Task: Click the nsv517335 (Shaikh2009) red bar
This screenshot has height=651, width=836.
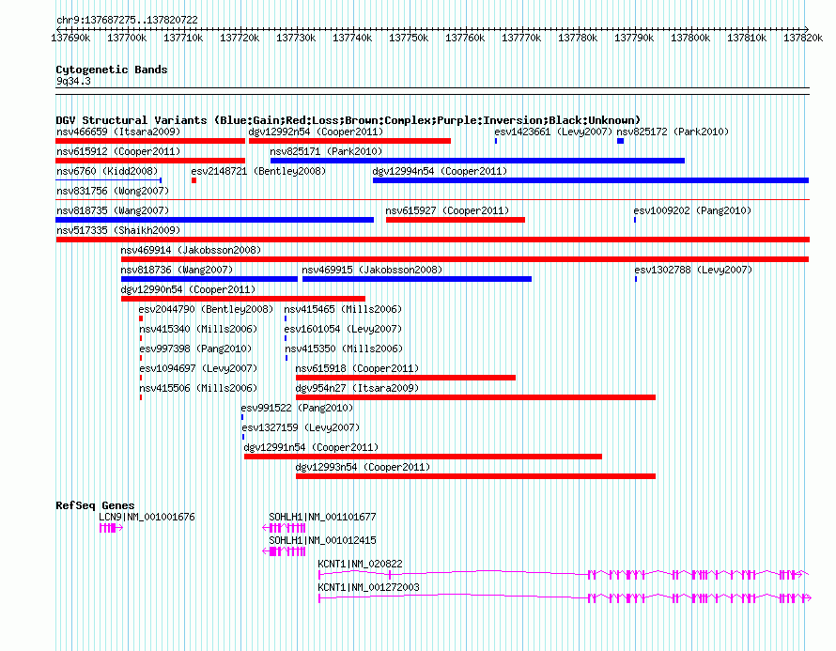Action: 433,240
